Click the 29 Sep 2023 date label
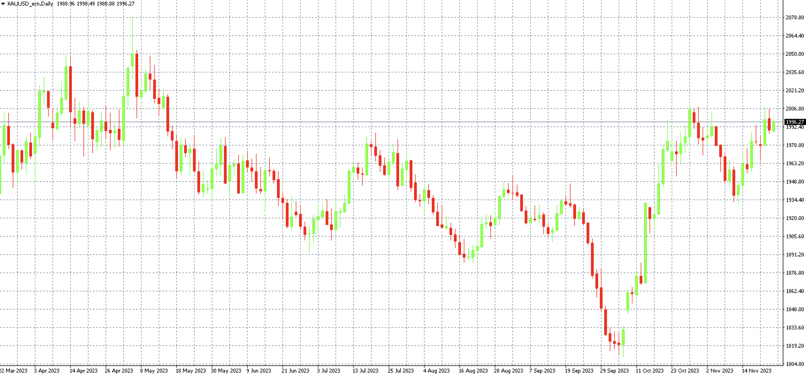This screenshot has height=377, width=806. [x=614, y=371]
